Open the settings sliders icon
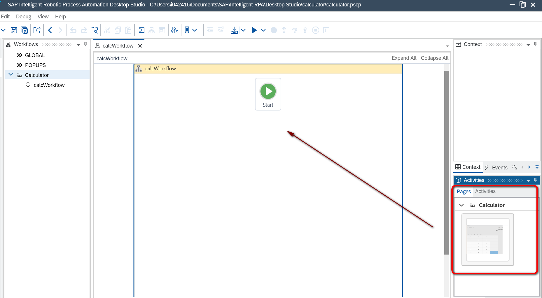Screen dimensions: 542x298 175,30
